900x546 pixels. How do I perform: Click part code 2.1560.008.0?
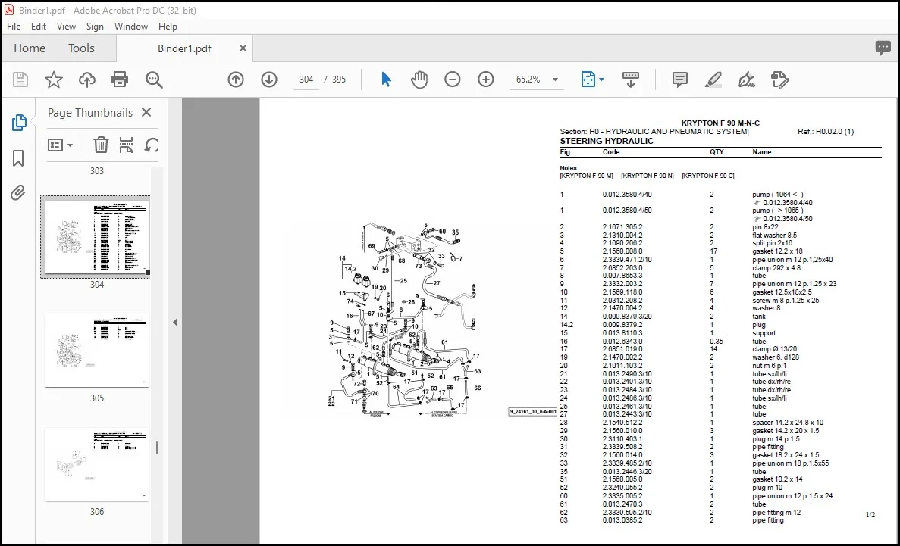[x=622, y=251]
